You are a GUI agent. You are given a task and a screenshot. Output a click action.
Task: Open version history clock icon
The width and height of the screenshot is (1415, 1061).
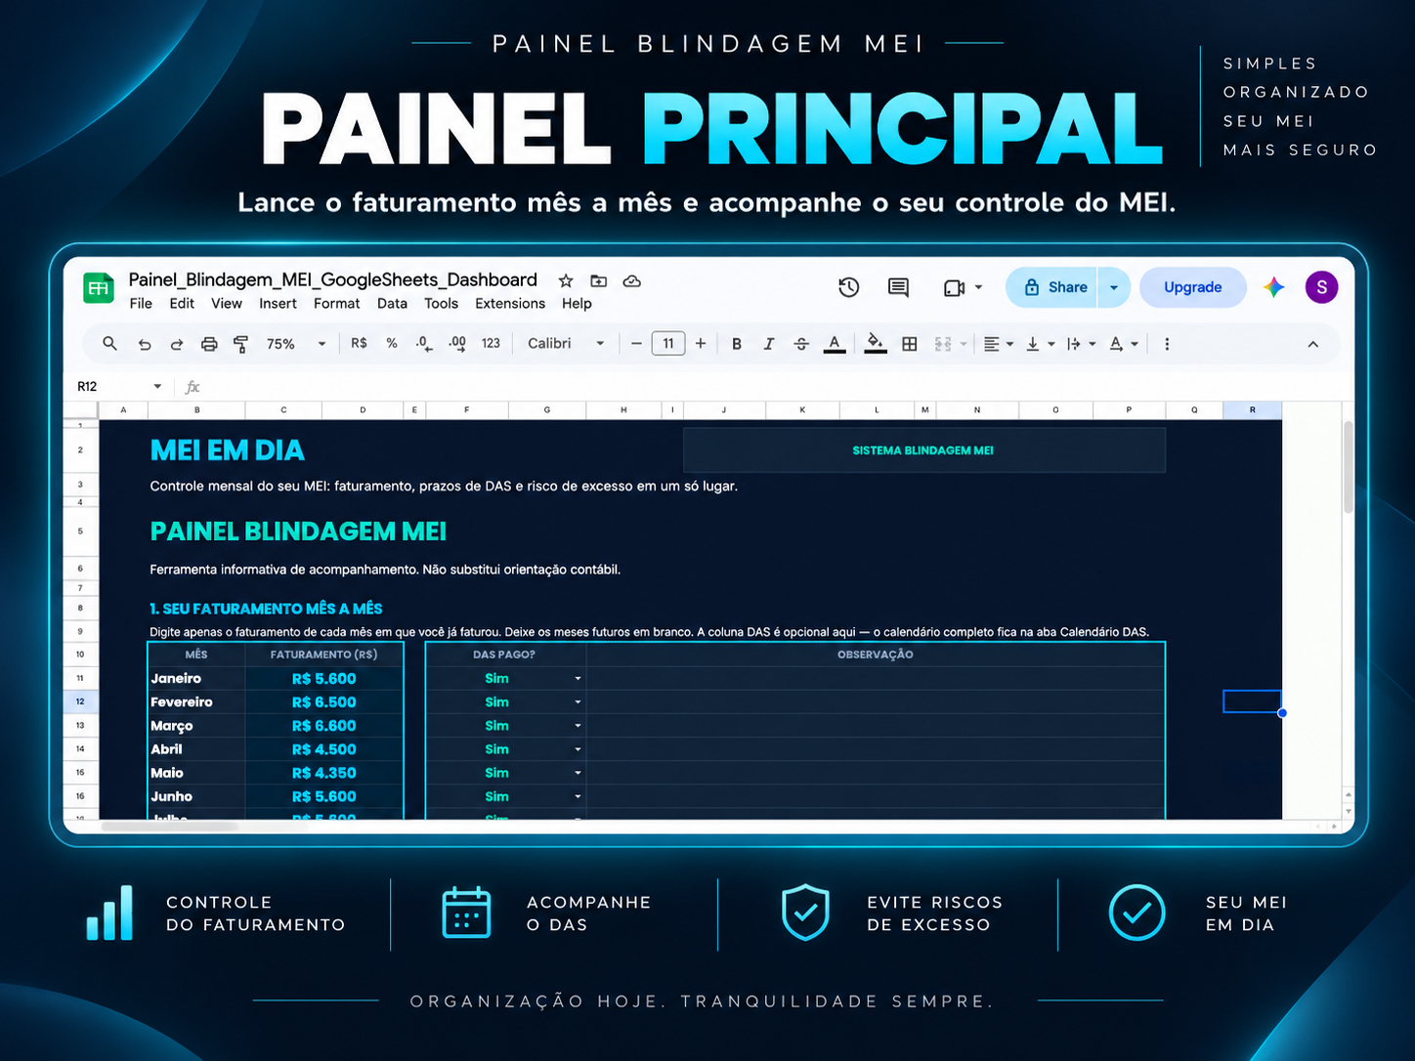click(x=849, y=287)
